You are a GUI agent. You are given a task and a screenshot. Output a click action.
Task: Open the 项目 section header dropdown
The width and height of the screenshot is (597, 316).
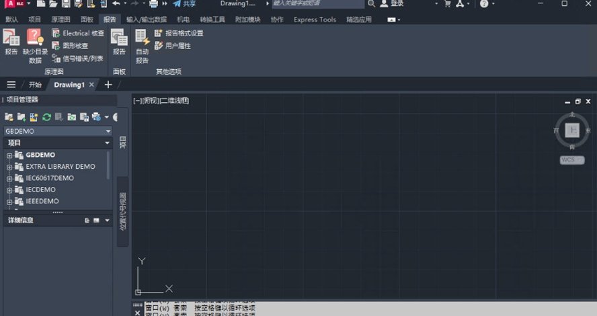[107, 143]
